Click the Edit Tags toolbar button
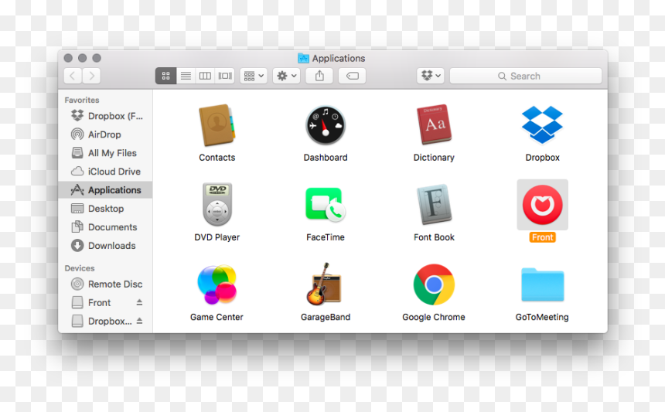The width and height of the screenshot is (665, 412). [x=352, y=76]
